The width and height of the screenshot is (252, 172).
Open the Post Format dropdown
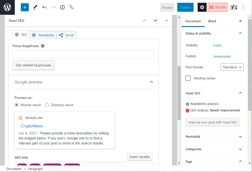coord(232,67)
